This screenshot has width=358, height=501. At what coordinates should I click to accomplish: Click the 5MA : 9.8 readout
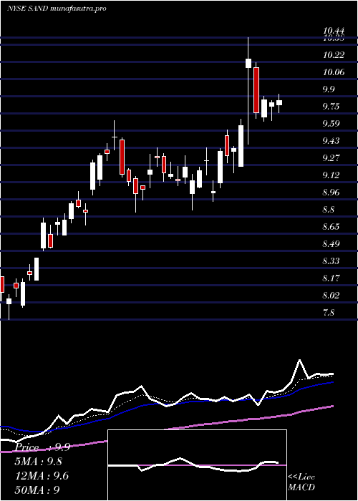[x=39, y=462]
